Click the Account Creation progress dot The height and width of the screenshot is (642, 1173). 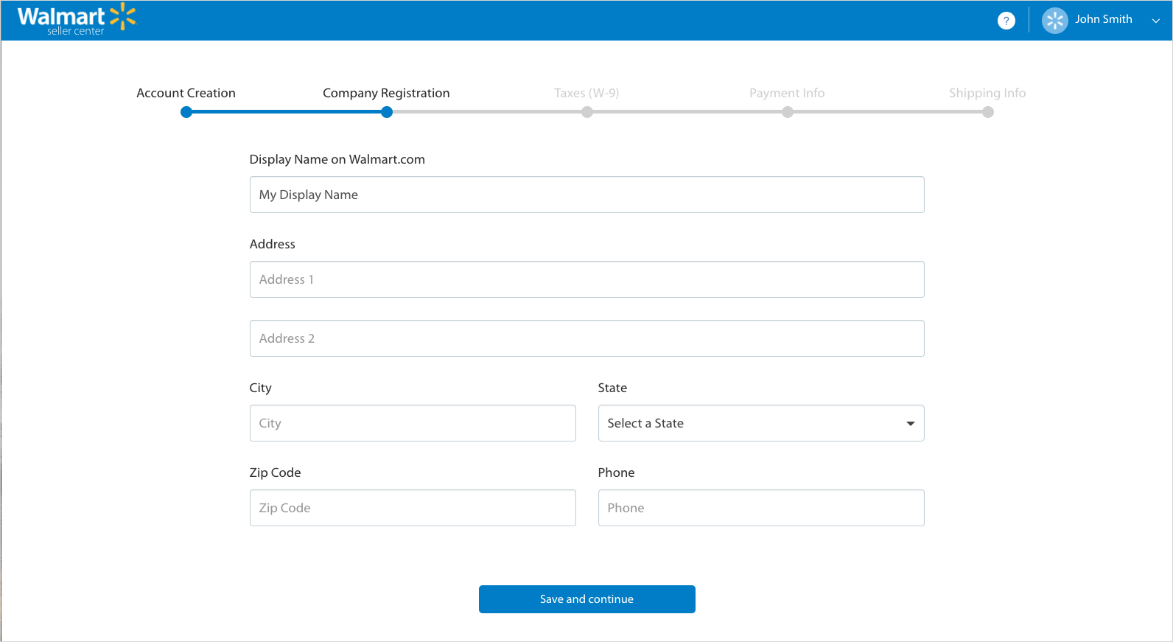coord(186,112)
